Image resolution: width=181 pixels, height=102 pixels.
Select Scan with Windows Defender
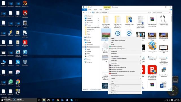(x=125, y=58)
